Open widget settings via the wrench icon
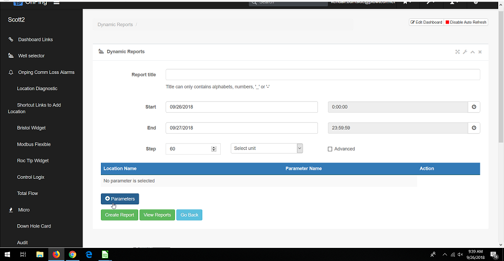Screen dimensions: 504x261 pyautogui.click(x=465, y=52)
